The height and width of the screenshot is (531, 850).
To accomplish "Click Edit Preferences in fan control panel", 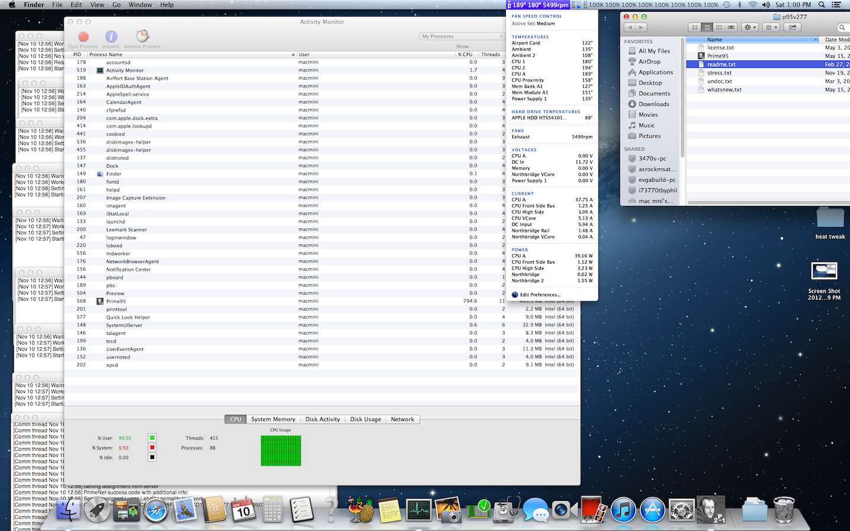I will coord(540,294).
